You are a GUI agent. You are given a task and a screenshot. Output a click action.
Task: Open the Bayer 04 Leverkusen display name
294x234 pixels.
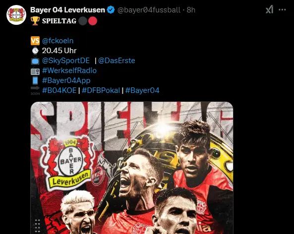pyautogui.click(x=67, y=10)
